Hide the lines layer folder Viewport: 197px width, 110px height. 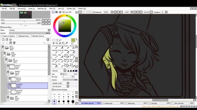pyautogui.click(x=4, y=53)
